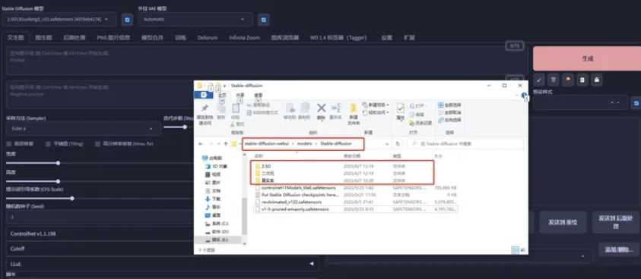This screenshot has height=279, width=641.
Task: Select This PC in navigation pane
Action: click(x=211, y=158)
